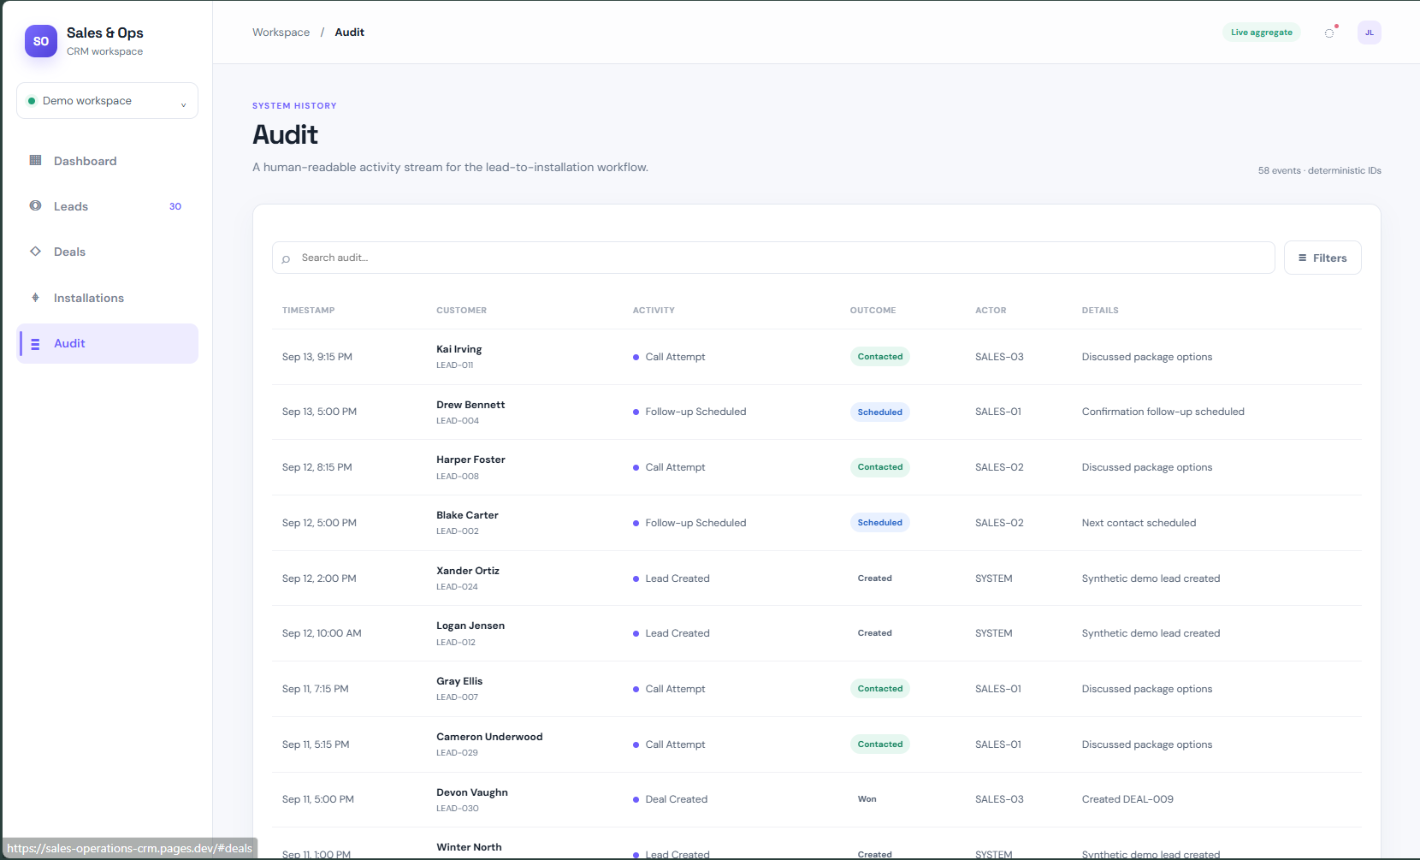Click the Kai Irving activity dot
This screenshot has width=1420, height=860.
pos(636,357)
